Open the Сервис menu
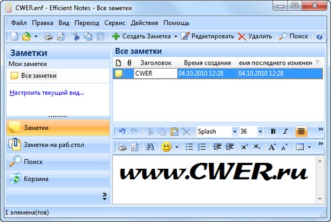The width and height of the screenshot is (331, 222). point(115,22)
